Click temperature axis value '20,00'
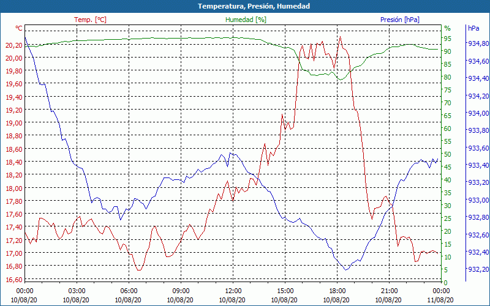The height and width of the screenshot is (306, 490). (x=14, y=58)
